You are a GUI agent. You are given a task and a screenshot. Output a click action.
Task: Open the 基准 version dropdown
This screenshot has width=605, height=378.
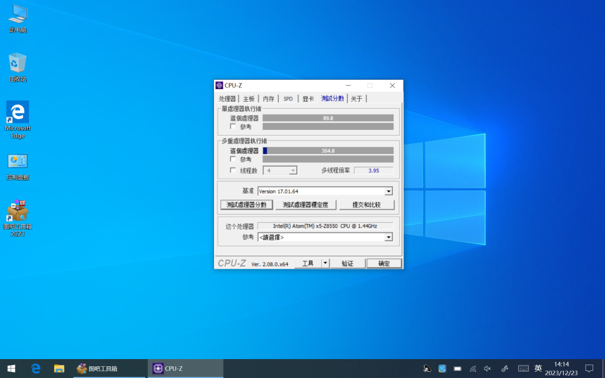coord(325,191)
